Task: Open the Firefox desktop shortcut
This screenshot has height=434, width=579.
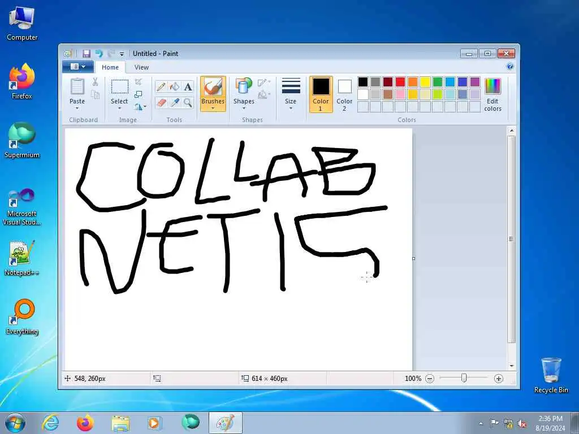Action: click(22, 81)
